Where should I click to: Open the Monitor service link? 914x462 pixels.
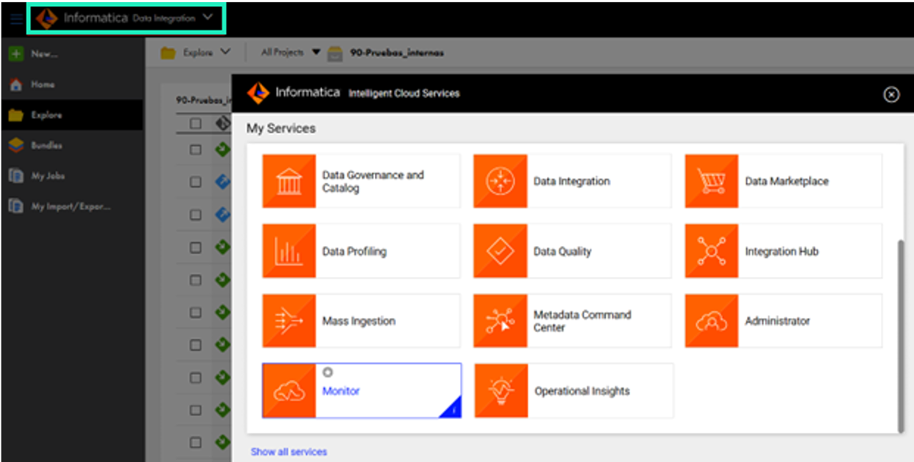coord(340,391)
